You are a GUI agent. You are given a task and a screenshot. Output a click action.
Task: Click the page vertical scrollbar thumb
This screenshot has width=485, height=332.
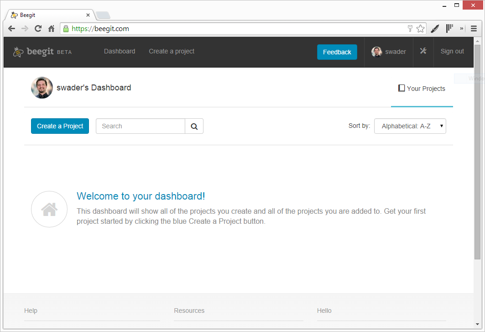click(477, 151)
